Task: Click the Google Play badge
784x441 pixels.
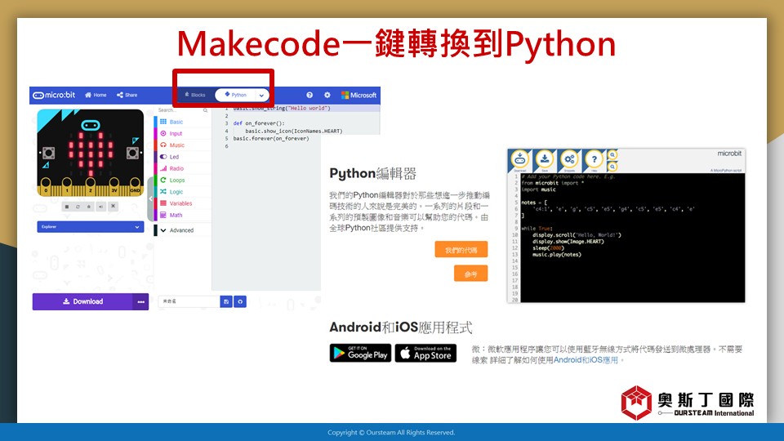Action: [360, 353]
